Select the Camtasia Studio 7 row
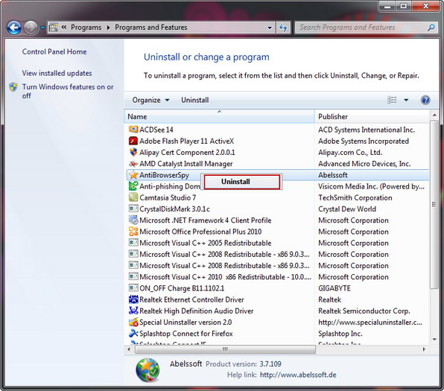The height and width of the screenshot is (391, 444). tap(277, 197)
